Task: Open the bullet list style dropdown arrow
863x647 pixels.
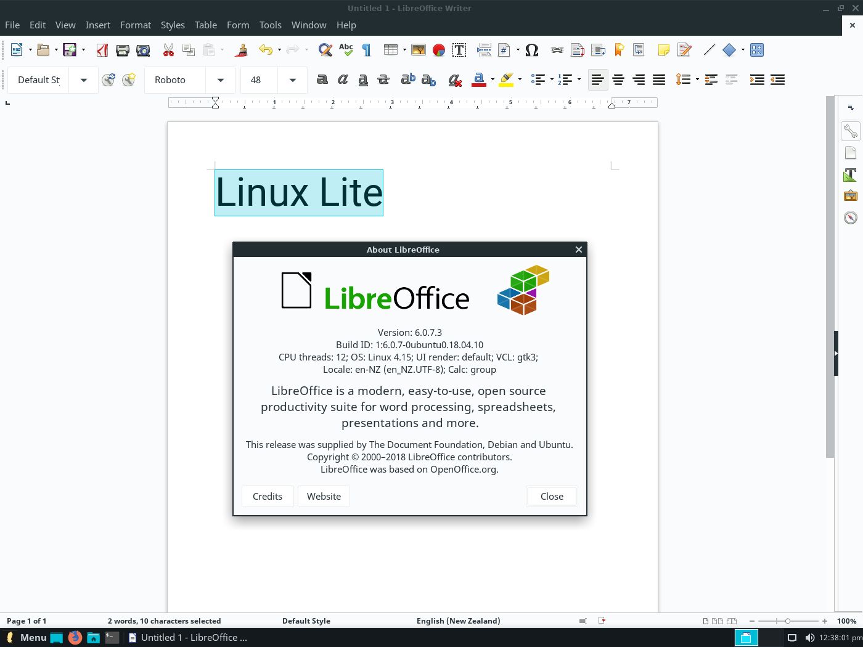Action: tap(552, 79)
